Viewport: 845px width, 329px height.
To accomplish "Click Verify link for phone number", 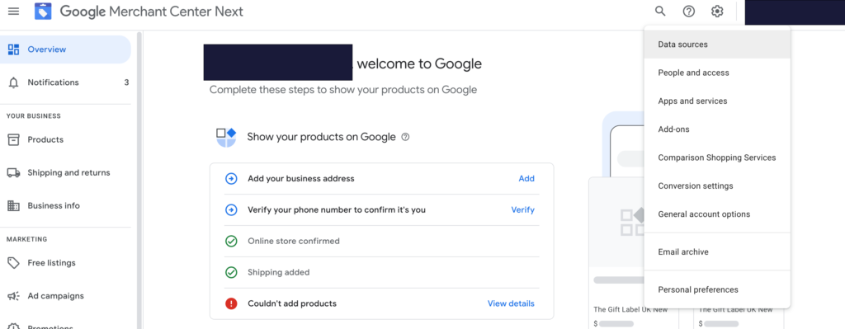I will pyautogui.click(x=522, y=209).
